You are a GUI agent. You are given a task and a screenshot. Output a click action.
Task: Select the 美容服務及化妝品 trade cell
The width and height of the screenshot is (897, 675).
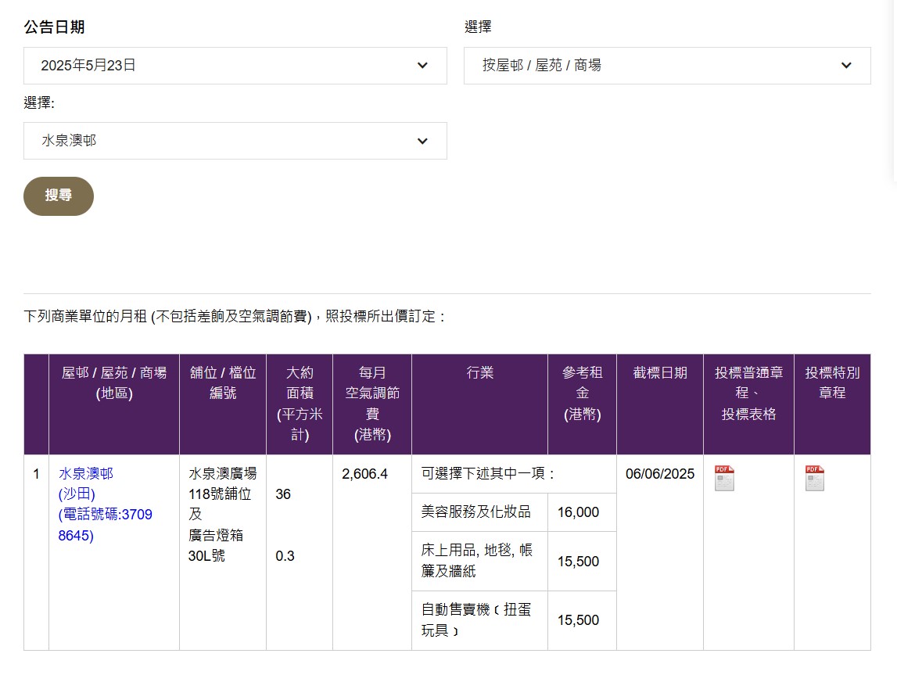479,512
